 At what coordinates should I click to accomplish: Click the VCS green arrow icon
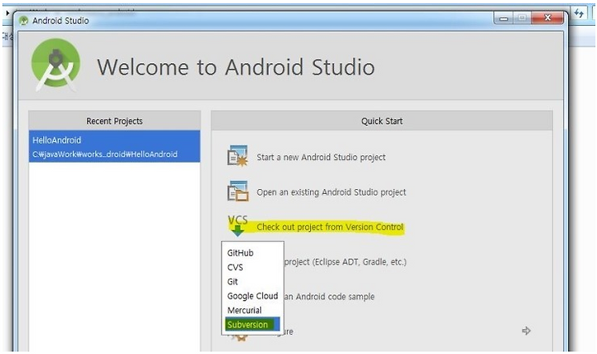[x=238, y=225]
